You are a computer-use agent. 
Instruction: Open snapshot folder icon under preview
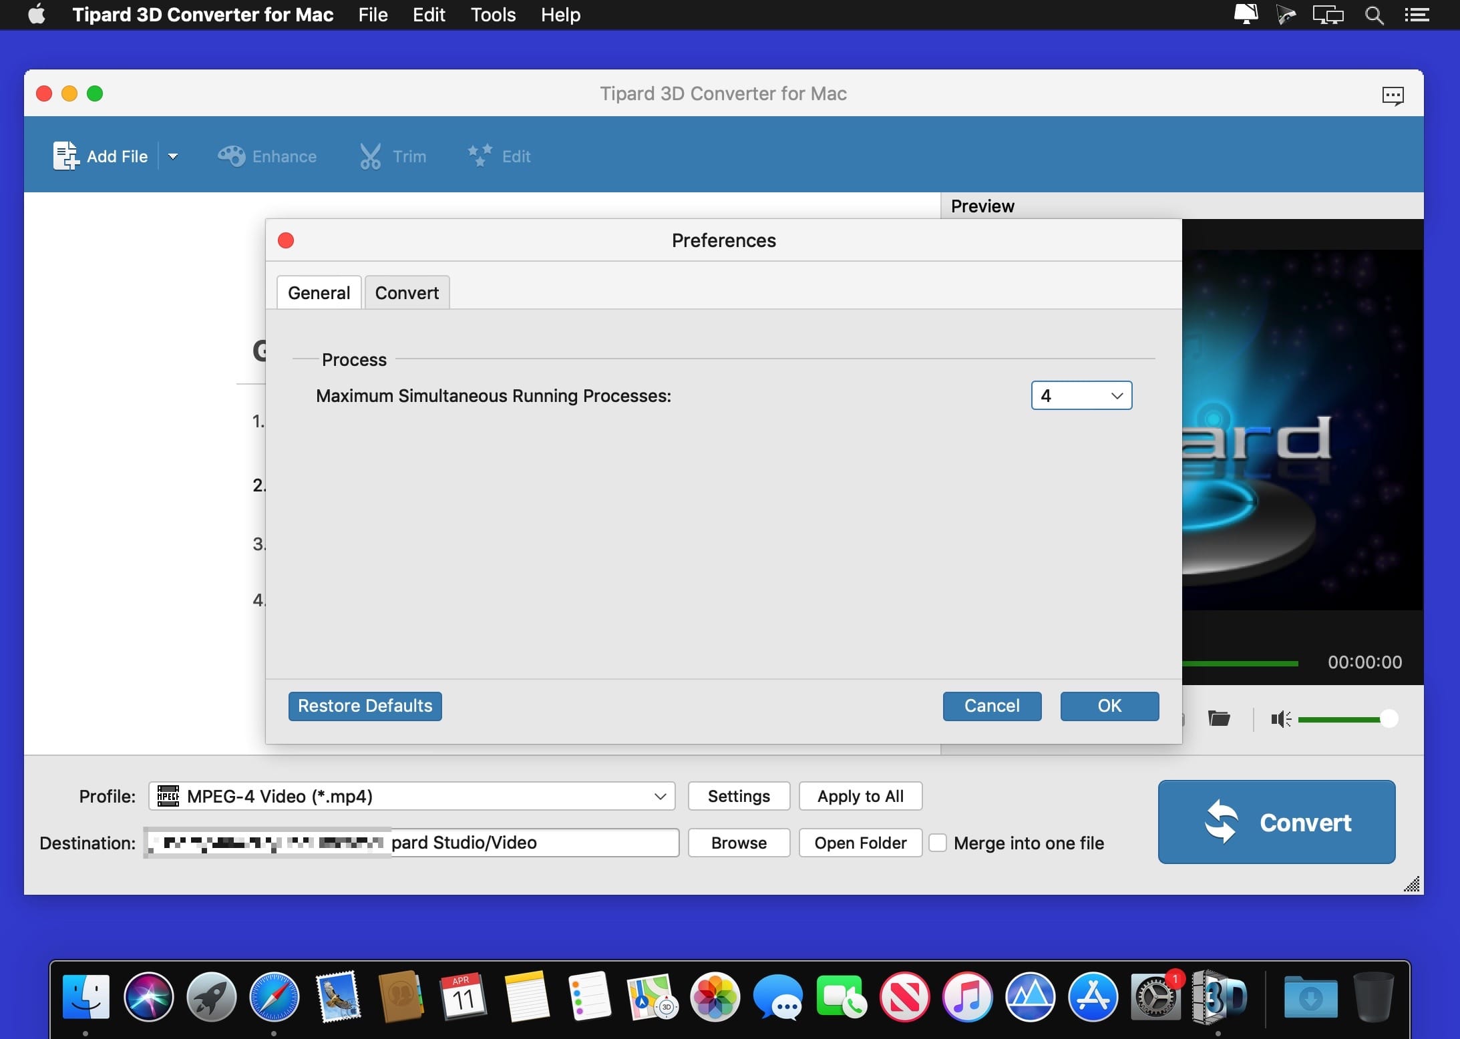[x=1219, y=718]
